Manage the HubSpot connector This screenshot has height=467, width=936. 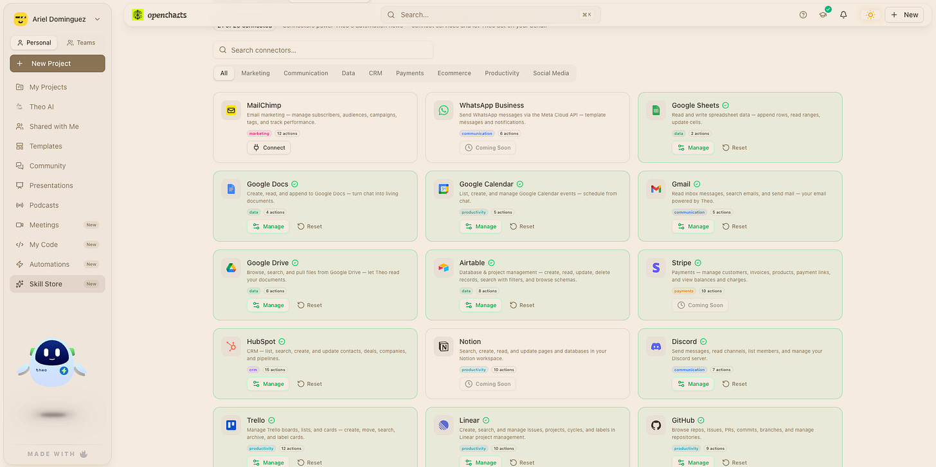click(x=268, y=384)
